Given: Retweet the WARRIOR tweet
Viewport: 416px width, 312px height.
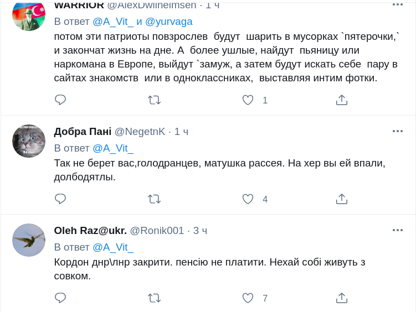Looking at the screenshot, I should [155, 100].
